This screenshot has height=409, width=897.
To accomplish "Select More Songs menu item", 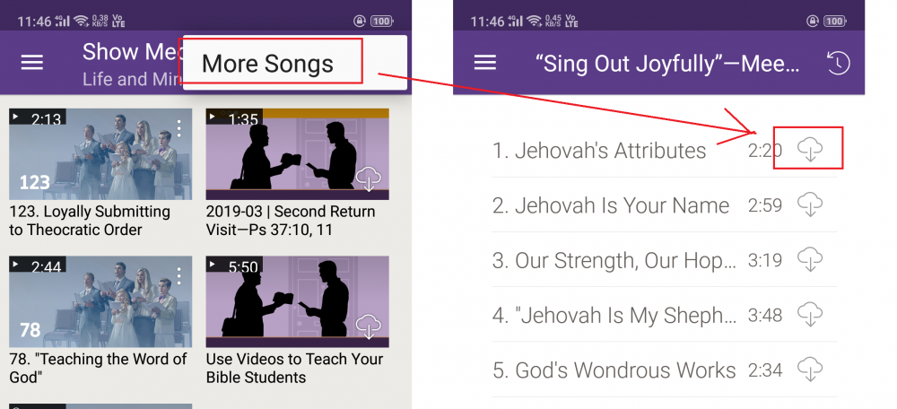I will [x=267, y=64].
